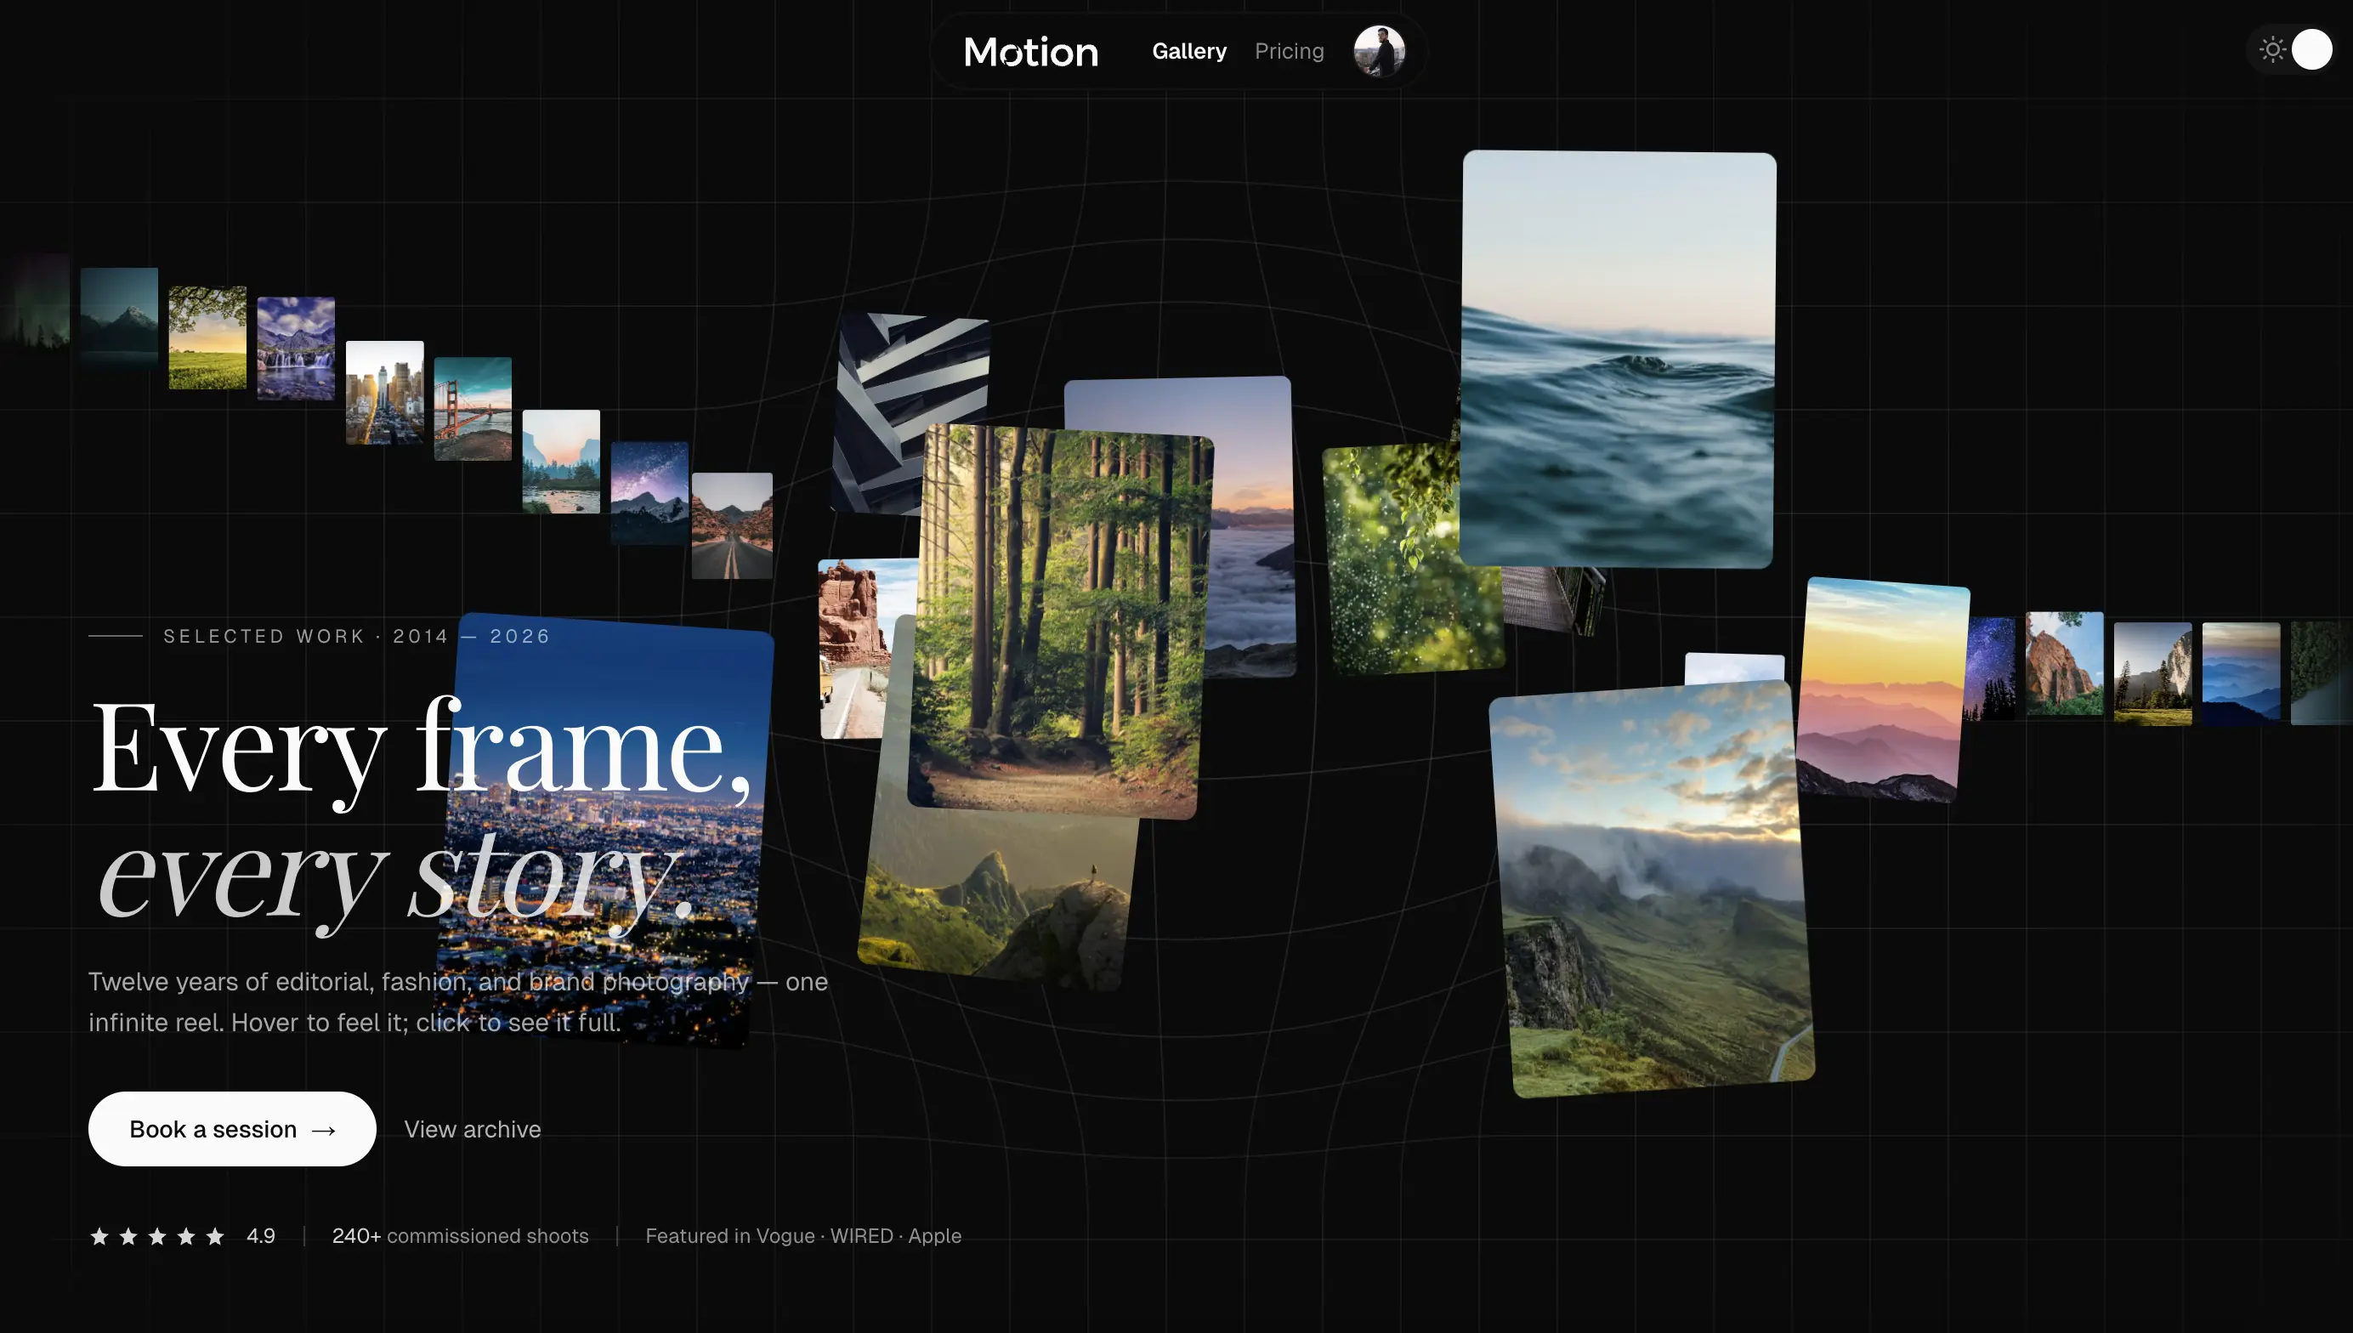Click the 4.9 rating value
This screenshot has width=2353, height=1333.
click(260, 1235)
